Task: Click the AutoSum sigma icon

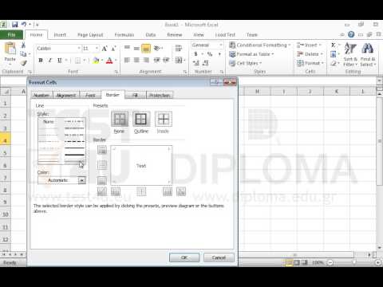Action: point(334,45)
